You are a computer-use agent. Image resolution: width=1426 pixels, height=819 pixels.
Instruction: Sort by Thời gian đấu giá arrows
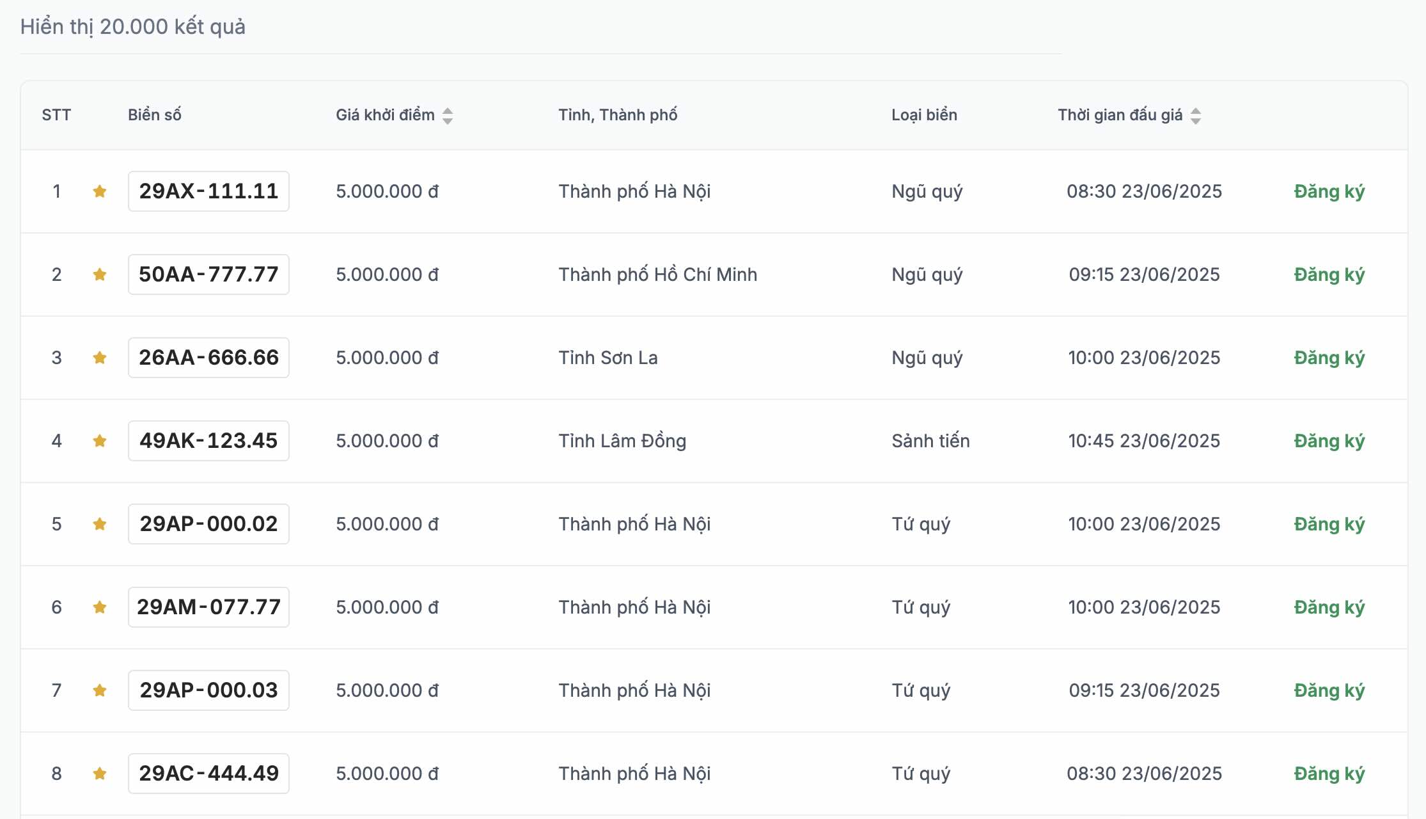[1195, 116]
